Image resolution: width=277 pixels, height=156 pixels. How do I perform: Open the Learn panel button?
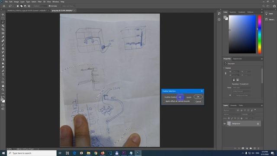(269, 13)
